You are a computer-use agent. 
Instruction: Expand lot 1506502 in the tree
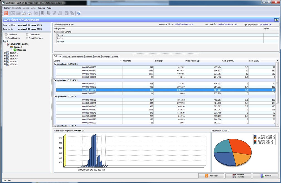(4, 65)
